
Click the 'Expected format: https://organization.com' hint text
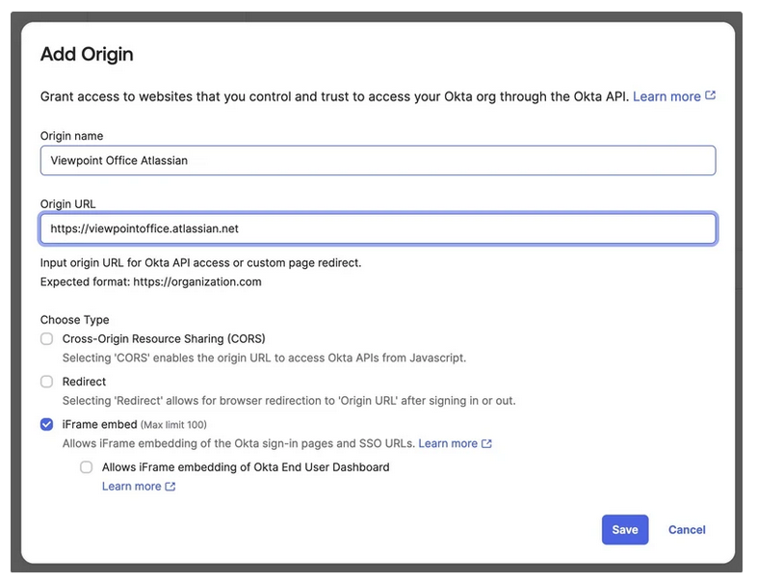coord(150,282)
